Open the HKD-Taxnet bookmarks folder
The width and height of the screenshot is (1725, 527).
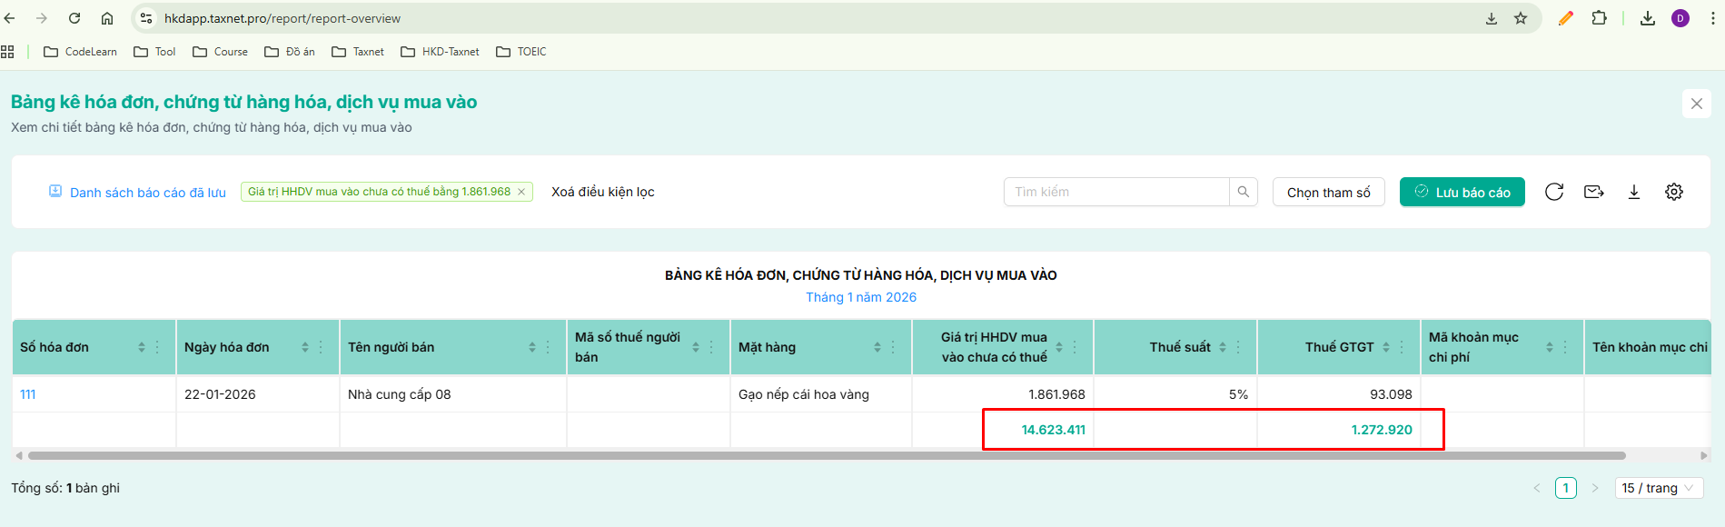[441, 52]
